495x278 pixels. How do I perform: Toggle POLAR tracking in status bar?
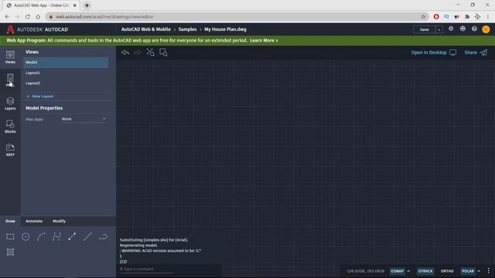click(468, 271)
